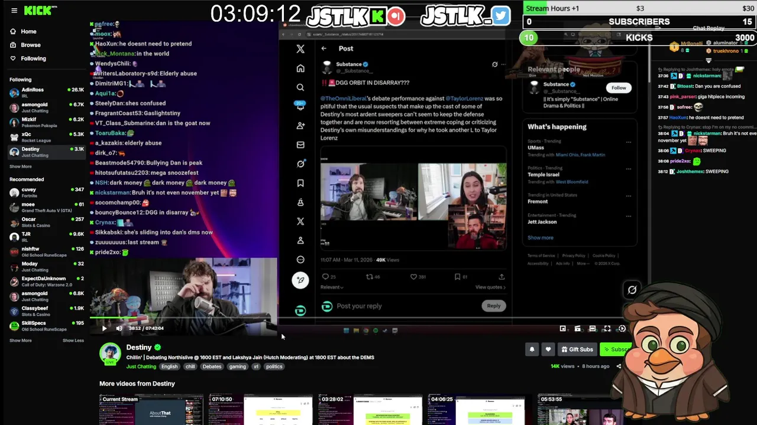Open AdinRoss channel in Following list
Viewport: 757px width, 425px height.
[47, 93]
